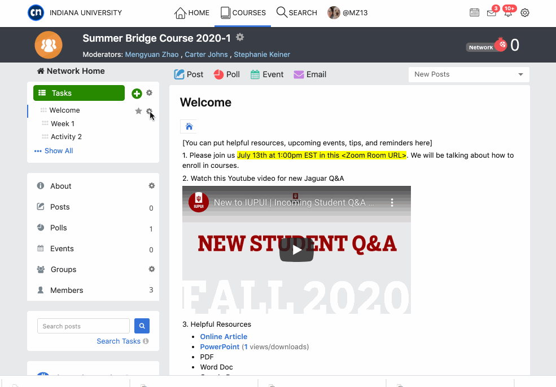Click the drag handle beside Week 1
556x387 pixels.
(x=45, y=123)
